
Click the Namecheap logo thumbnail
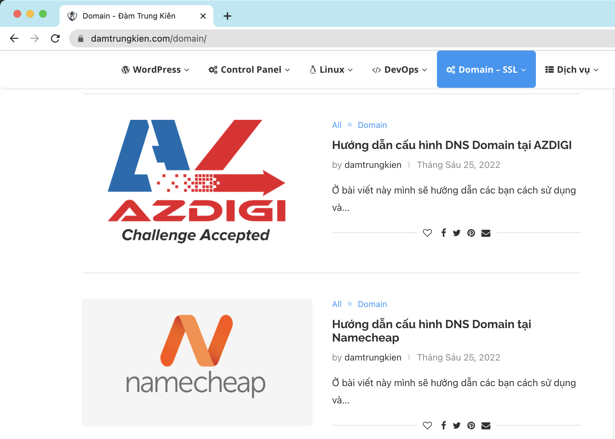click(197, 362)
